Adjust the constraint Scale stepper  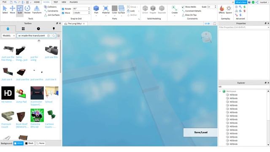point(215,7)
